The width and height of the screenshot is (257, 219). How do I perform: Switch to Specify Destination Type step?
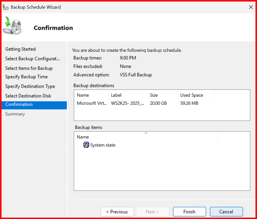pyautogui.click(x=30, y=86)
